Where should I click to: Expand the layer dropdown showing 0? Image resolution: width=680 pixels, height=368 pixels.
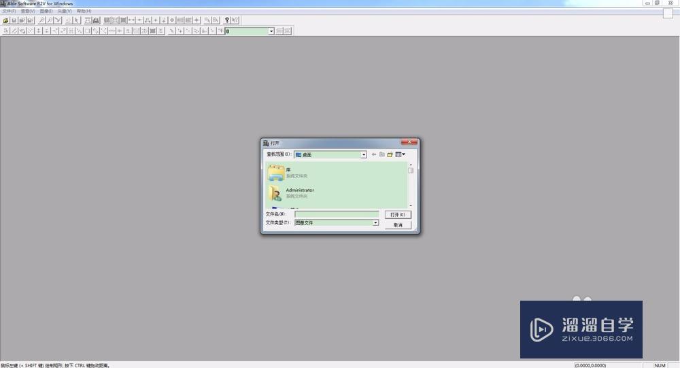pyautogui.click(x=271, y=31)
